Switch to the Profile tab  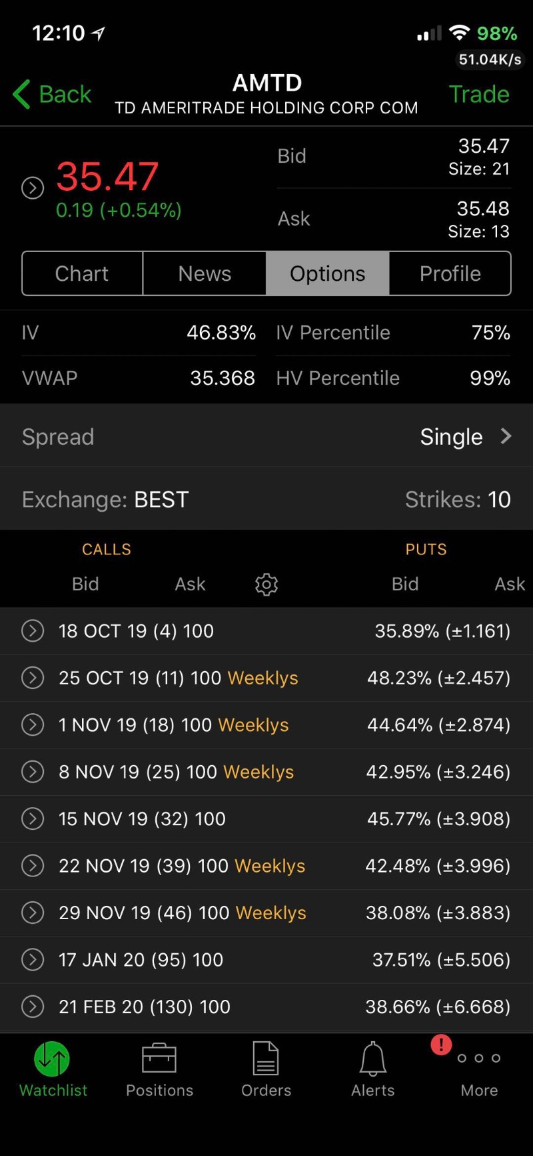pyautogui.click(x=450, y=273)
